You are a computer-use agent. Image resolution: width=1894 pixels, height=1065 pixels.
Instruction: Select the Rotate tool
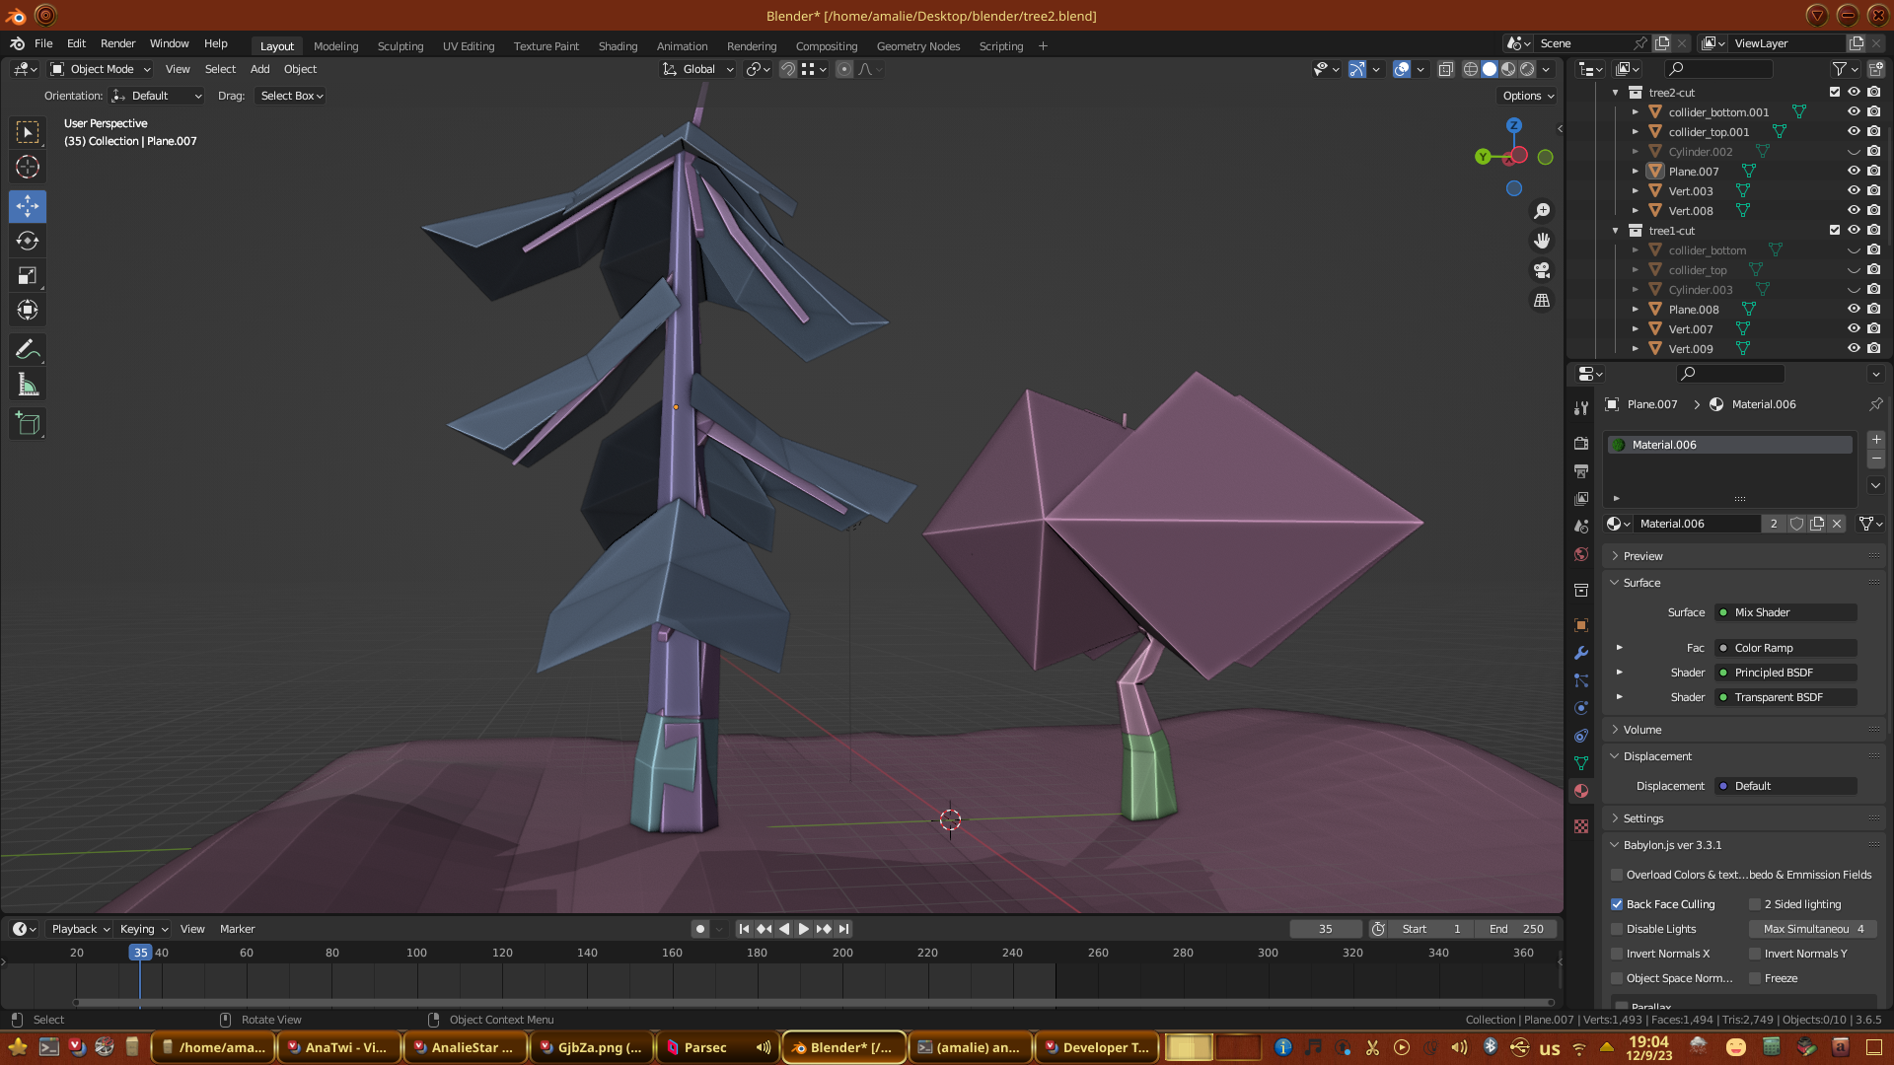[x=28, y=241]
